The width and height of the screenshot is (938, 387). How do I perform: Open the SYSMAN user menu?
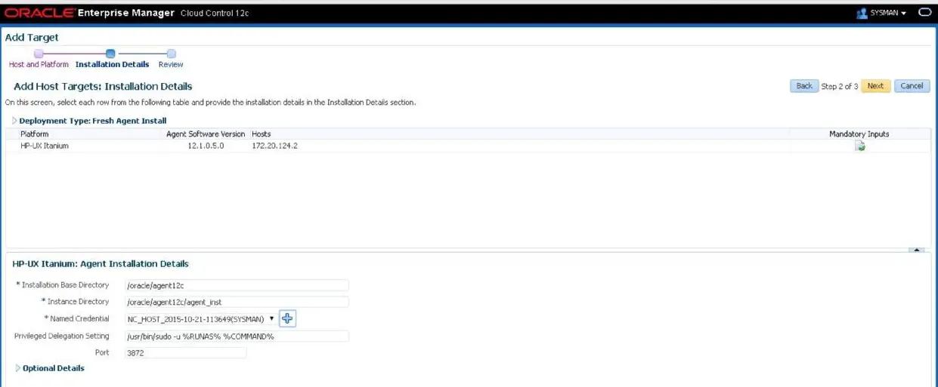point(881,14)
